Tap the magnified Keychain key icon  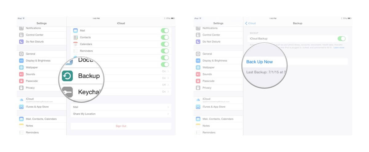coord(67,92)
